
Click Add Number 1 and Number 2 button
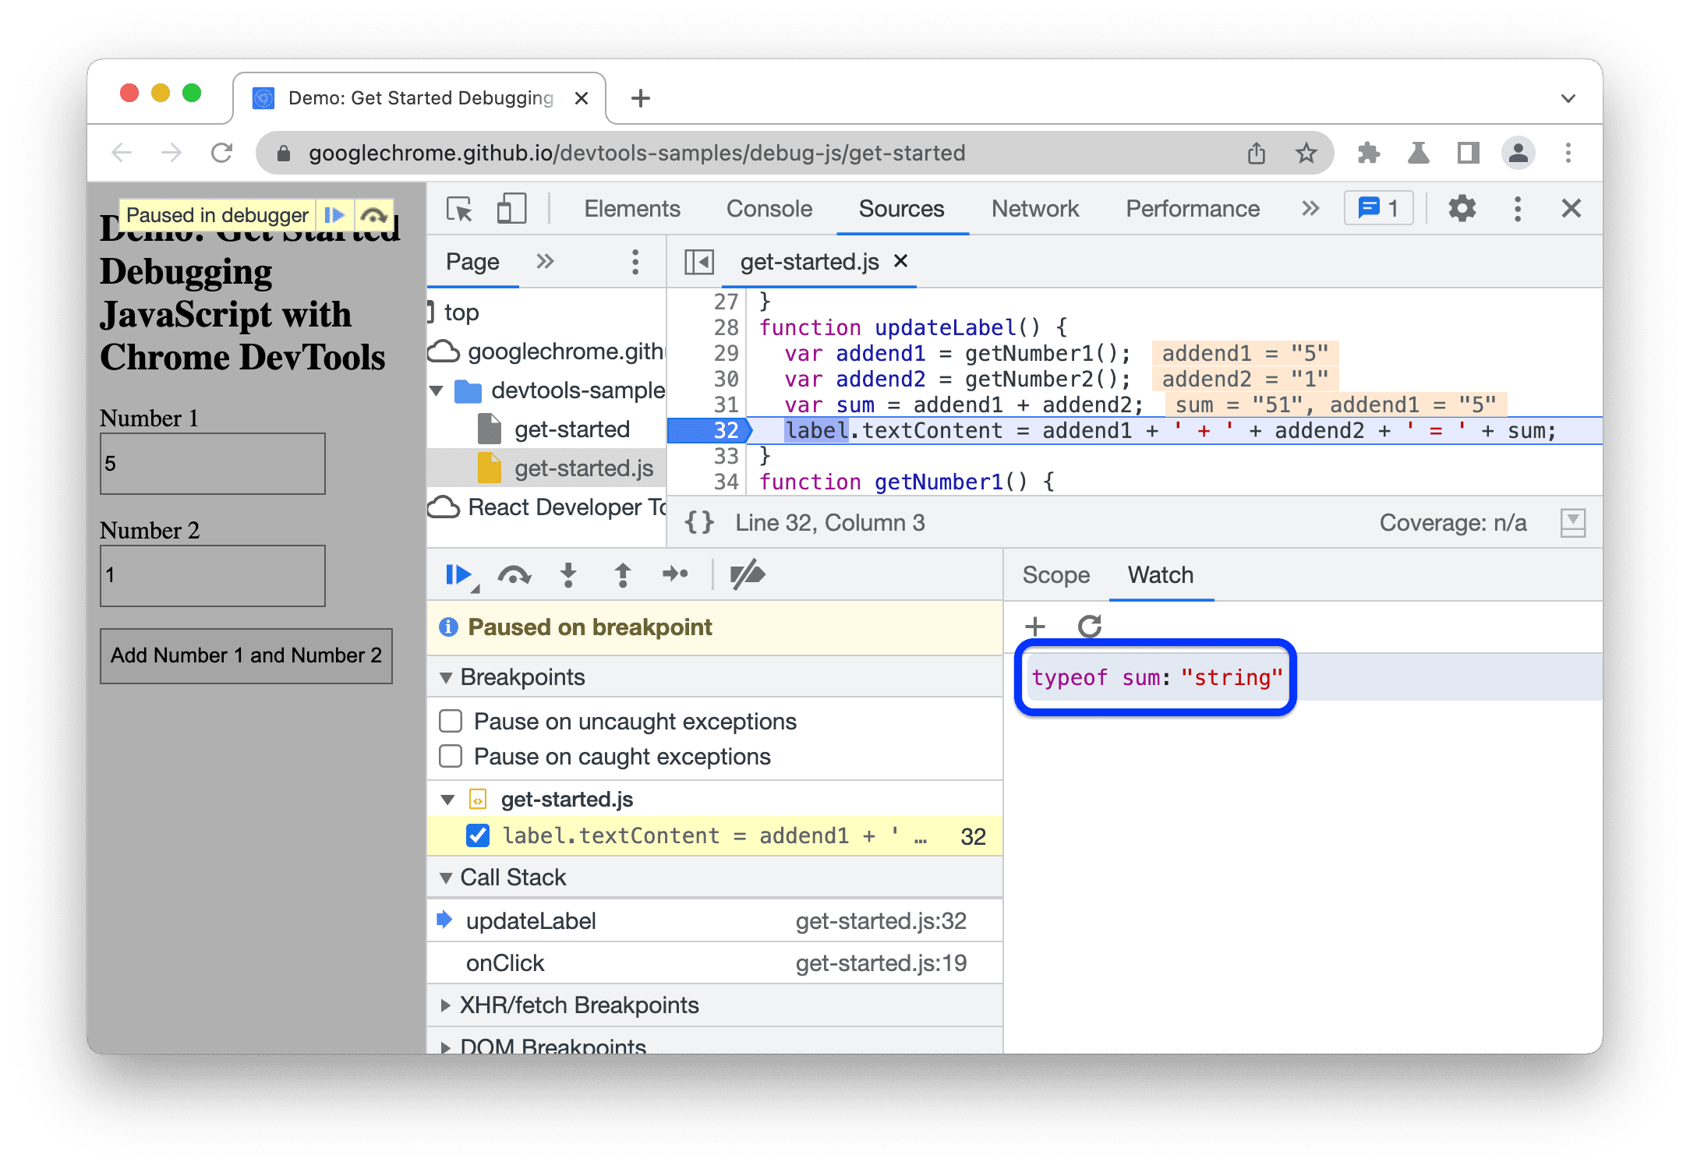coord(246,655)
